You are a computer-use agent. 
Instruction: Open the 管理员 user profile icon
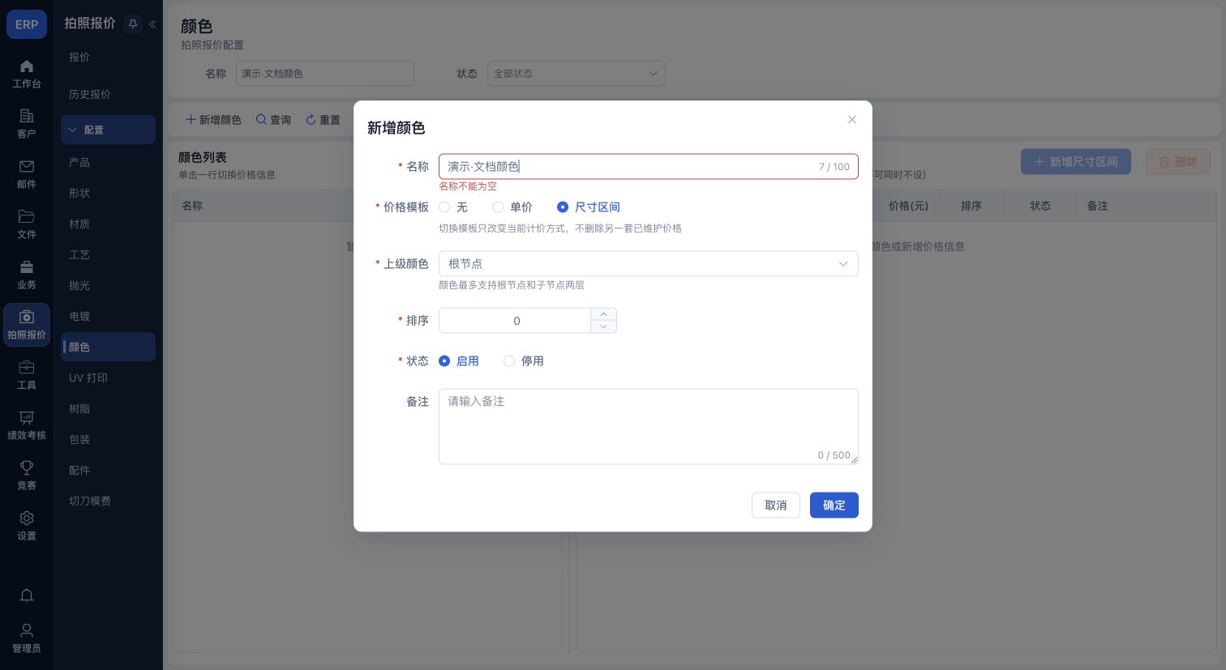(27, 638)
